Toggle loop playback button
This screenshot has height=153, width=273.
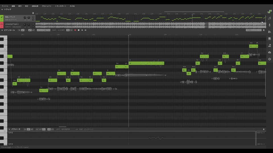point(71,30)
